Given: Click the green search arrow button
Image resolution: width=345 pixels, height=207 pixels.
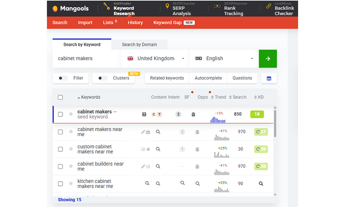Looking at the screenshot, I should pos(268,58).
